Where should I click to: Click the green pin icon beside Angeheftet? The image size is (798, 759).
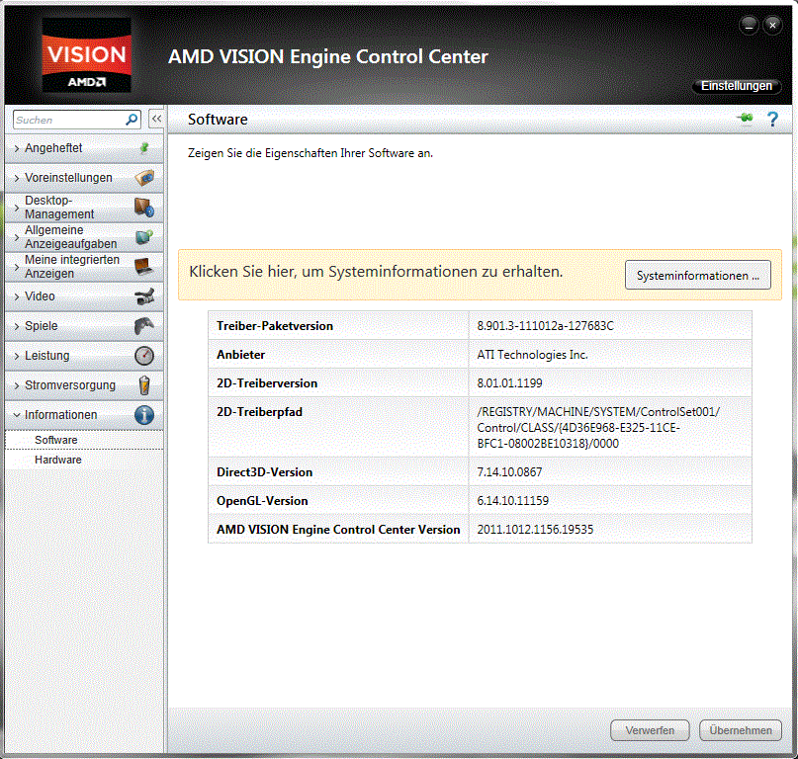[144, 148]
